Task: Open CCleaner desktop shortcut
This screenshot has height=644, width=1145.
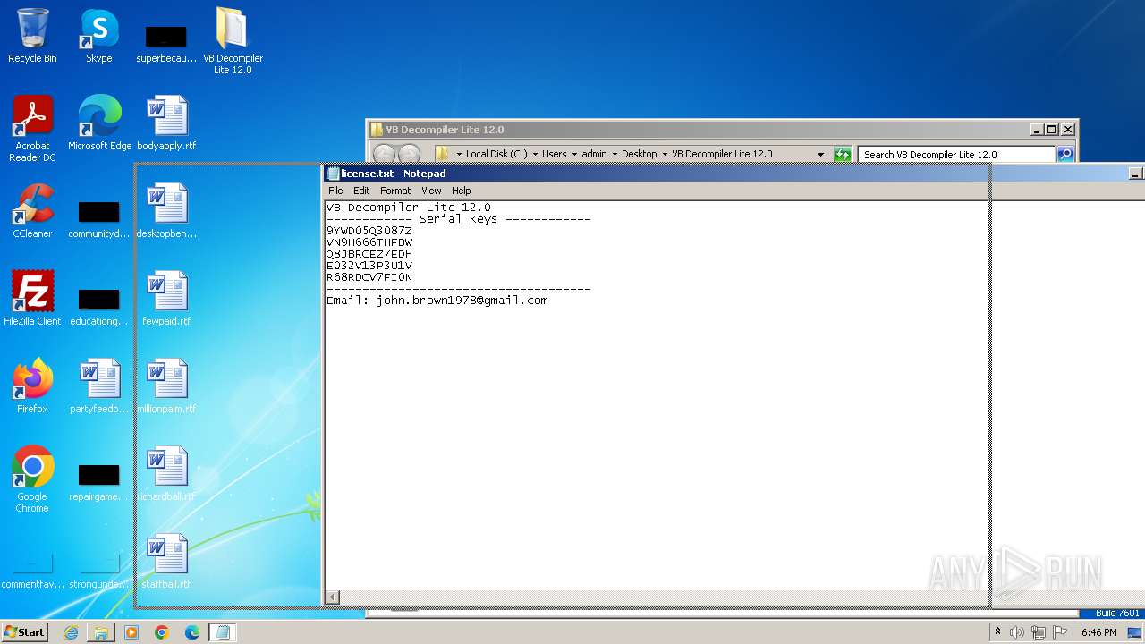Action: pos(32,211)
